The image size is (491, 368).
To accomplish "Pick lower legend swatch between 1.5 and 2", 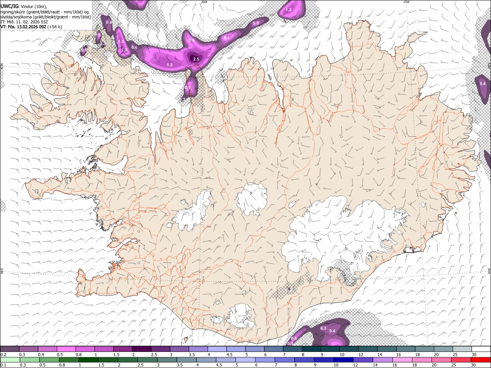I will [108, 360].
